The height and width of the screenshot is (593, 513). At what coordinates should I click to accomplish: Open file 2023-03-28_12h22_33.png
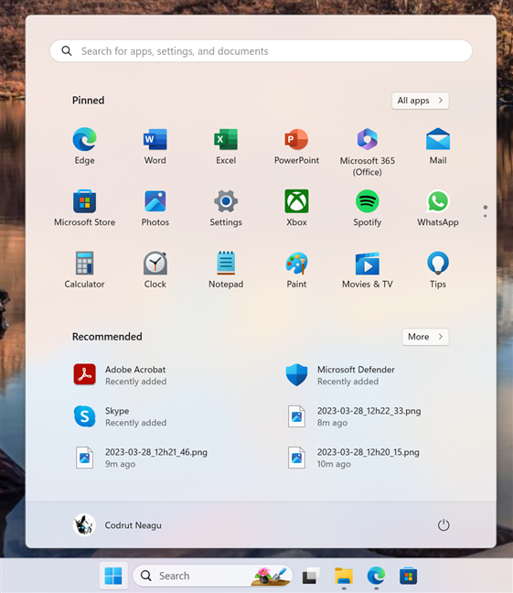click(354, 416)
